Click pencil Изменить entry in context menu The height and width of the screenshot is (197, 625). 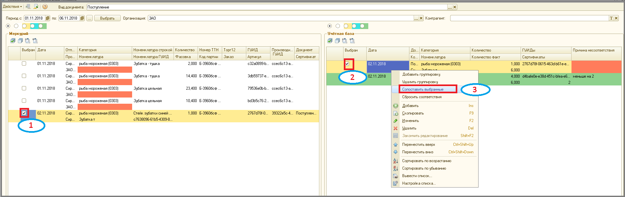pyautogui.click(x=434, y=121)
